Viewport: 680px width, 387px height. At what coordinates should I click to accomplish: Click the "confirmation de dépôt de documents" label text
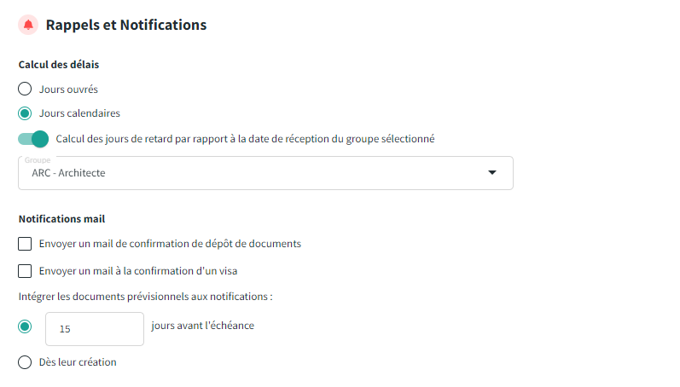click(x=170, y=244)
